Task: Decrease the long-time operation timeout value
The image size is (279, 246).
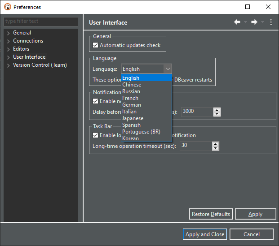Action: click(216, 148)
